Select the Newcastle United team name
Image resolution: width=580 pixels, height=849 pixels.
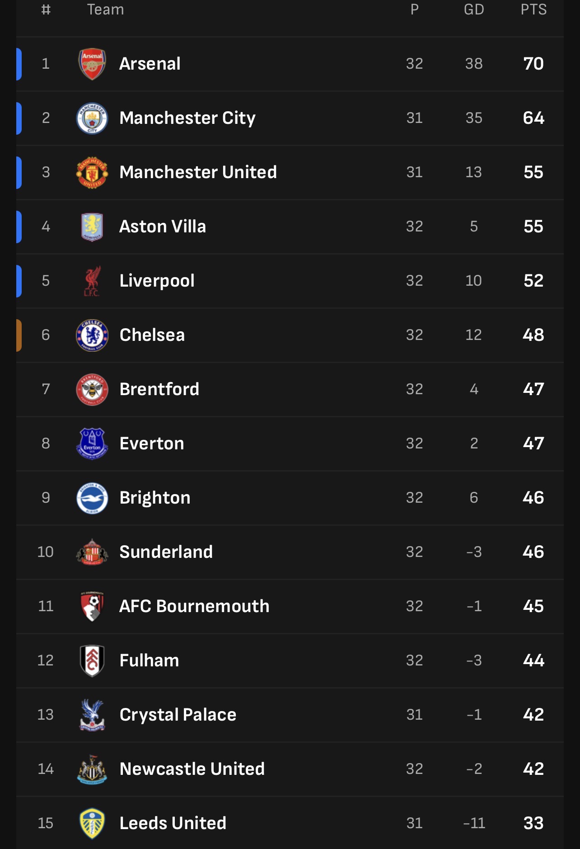pos(192,769)
